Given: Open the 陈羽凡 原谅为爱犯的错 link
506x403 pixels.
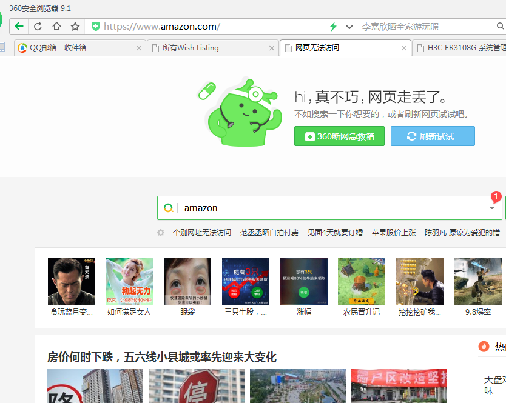Looking at the screenshot, I should coord(462,233).
